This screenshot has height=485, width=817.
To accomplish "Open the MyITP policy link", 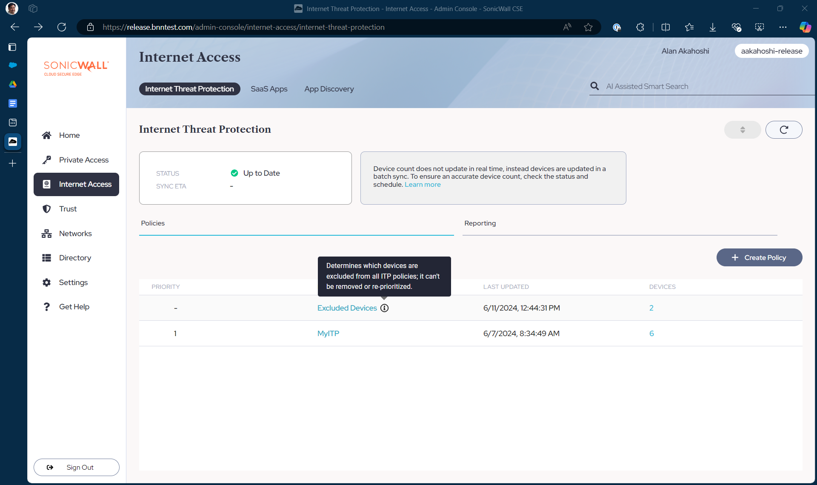I will pos(328,334).
